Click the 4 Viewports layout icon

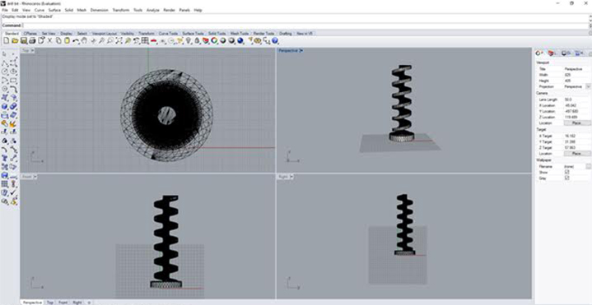pos(145,40)
